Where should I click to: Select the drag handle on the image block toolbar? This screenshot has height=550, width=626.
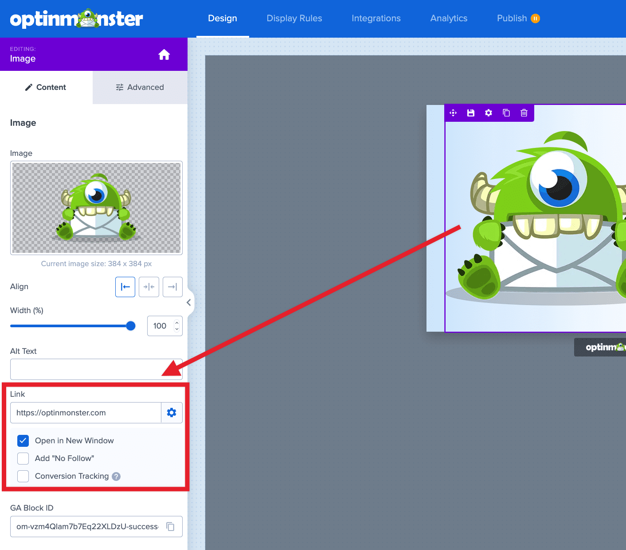(x=453, y=113)
